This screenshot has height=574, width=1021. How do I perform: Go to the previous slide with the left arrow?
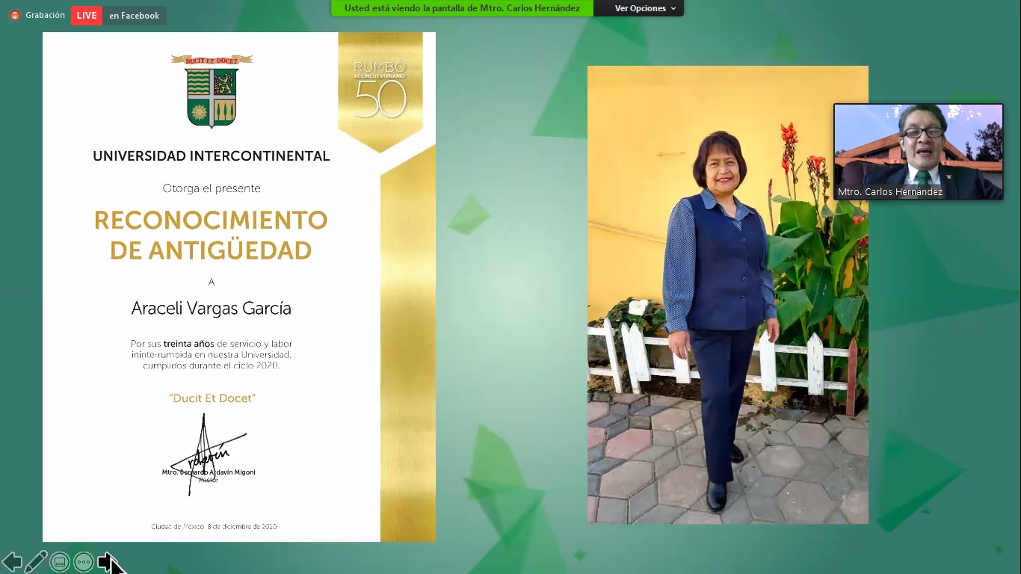[12, 562]
